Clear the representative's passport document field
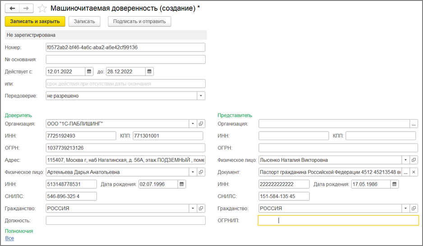The image size is (423, 246). (414, 172)
